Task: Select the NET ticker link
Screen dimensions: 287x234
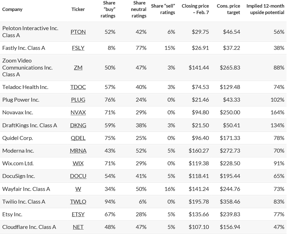Action: click(78, 227)
